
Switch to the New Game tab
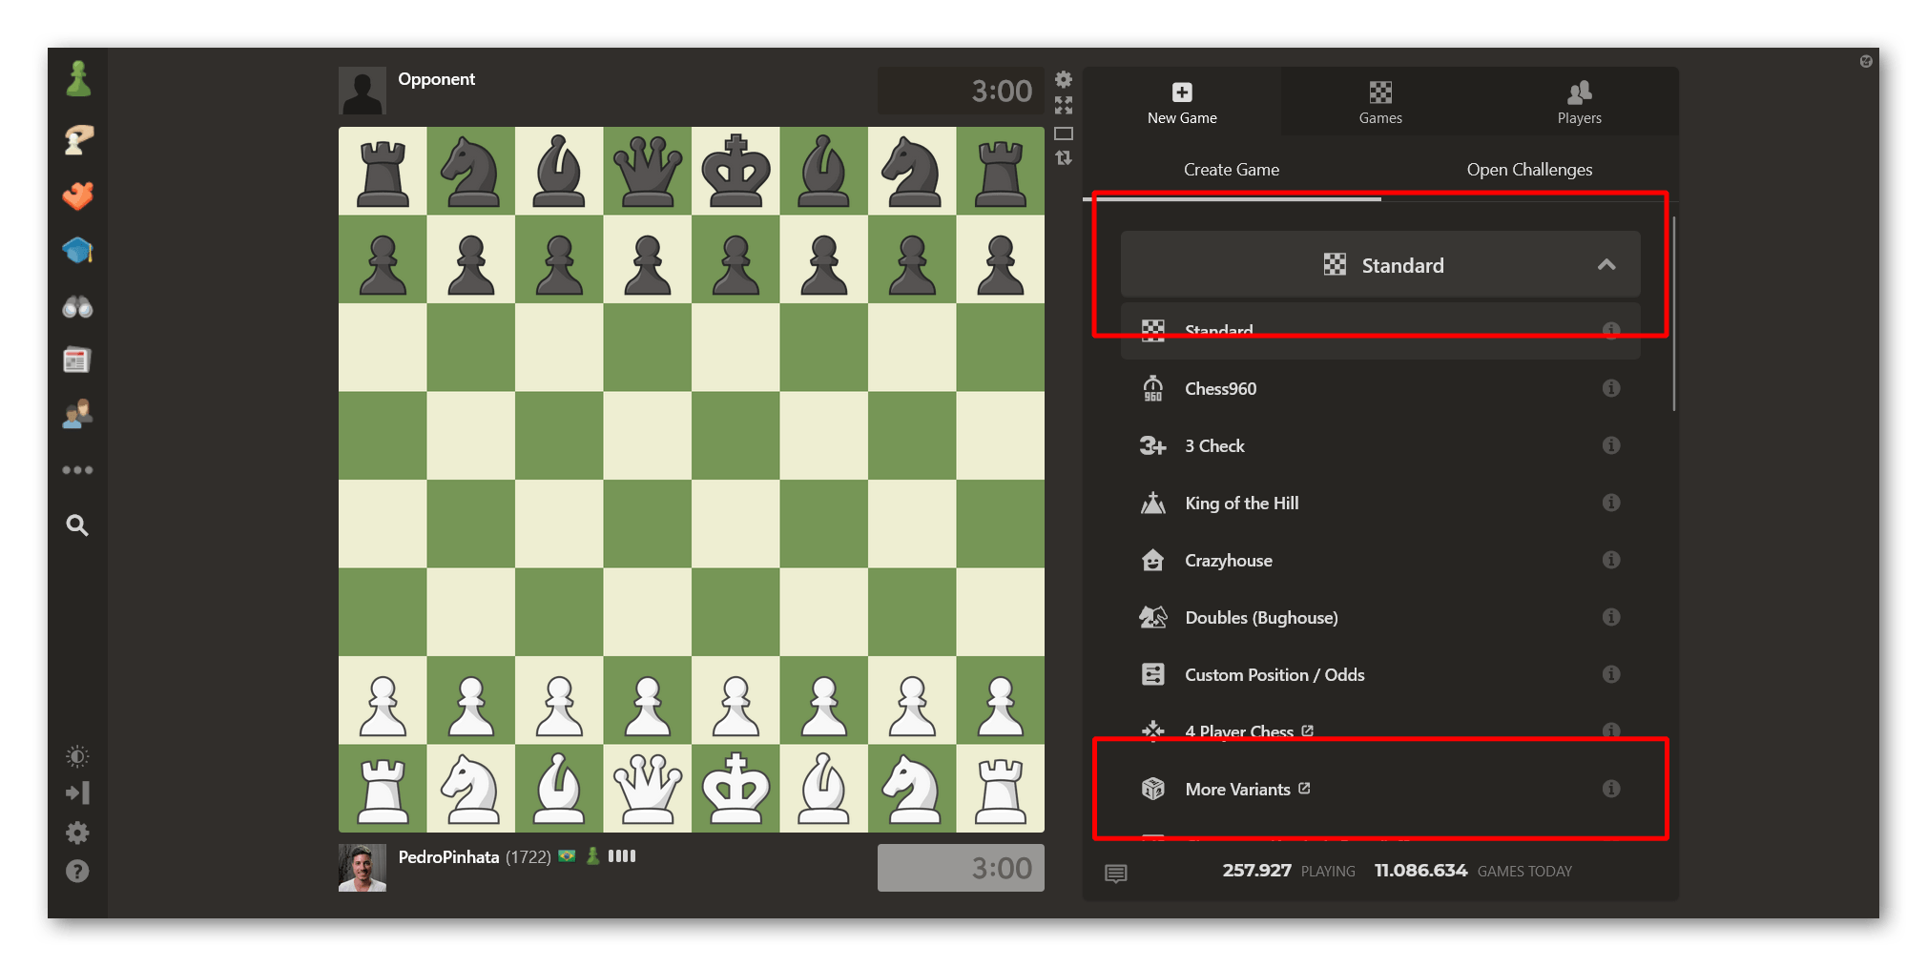coord(1182,102)
